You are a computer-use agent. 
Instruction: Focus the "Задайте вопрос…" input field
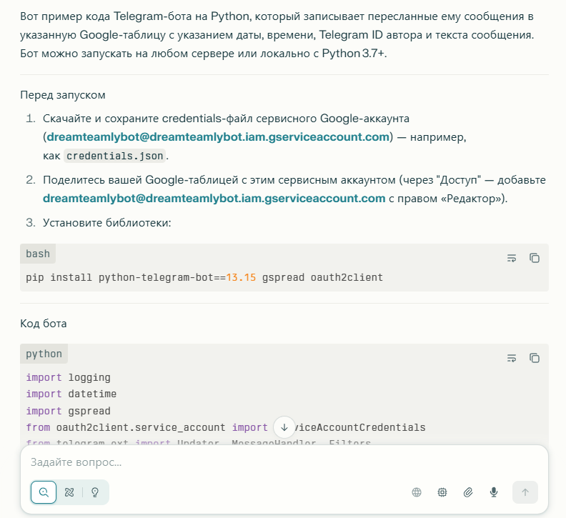tap(284, 462)
